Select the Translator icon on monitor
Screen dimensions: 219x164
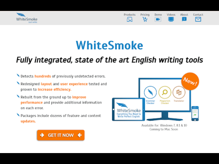(x=179, y=92)
